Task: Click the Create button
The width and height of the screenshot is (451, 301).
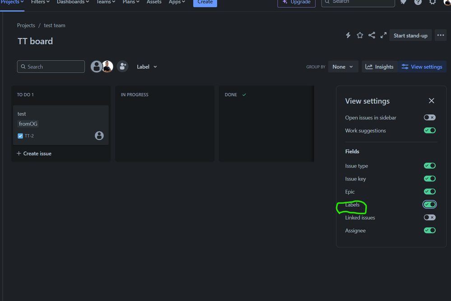Action: pyautogui.click(x=205, y=2)
